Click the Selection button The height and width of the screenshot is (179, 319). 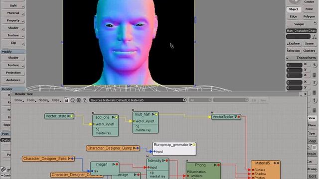tap(294, 51)
